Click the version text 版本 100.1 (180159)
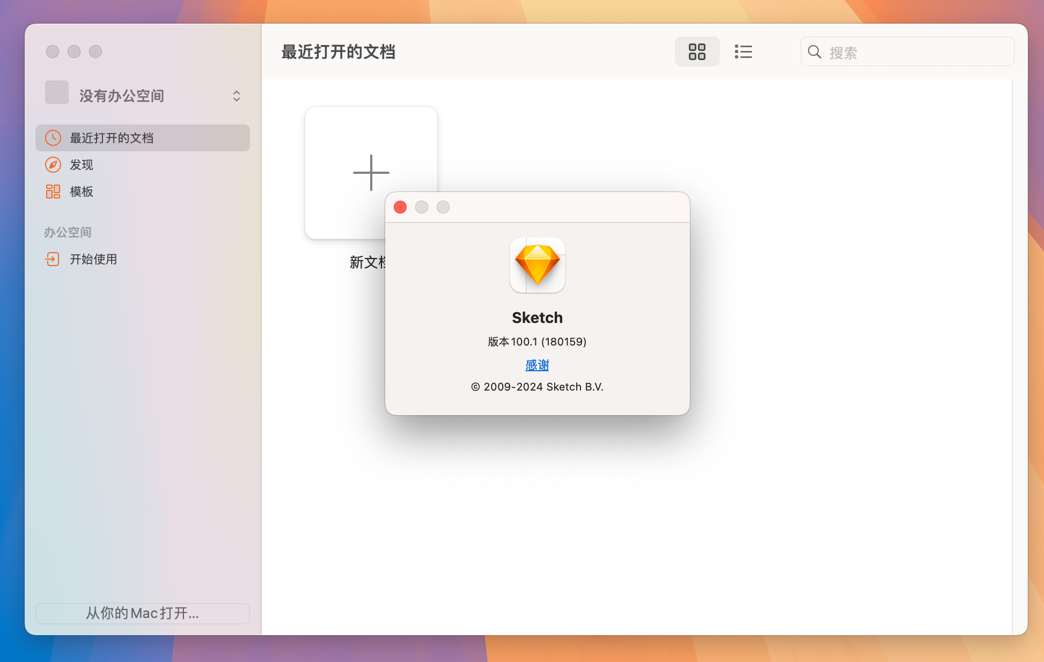Viewport: 1044px width, 662px height. (537, 342)
